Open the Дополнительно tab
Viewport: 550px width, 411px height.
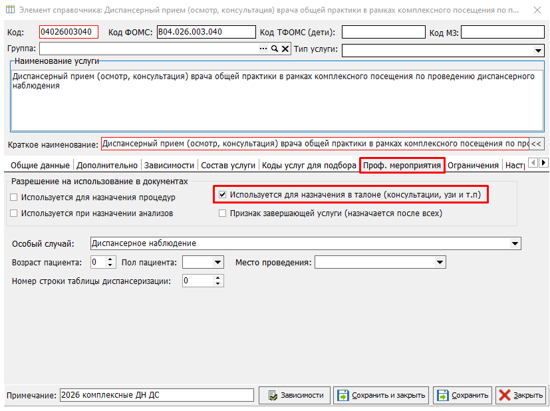click(107, 166)
